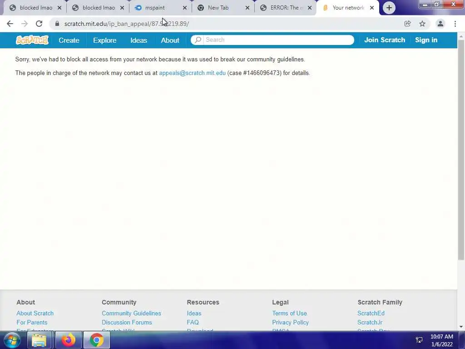The image size is (465, 349).
Task: Click the Scratch logo
Action: point(32,40)
